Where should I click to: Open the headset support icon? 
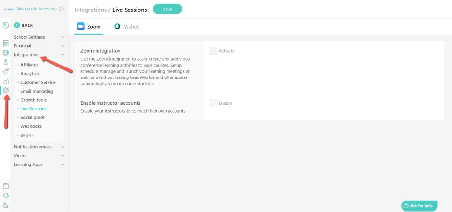(x=6, y=195)
